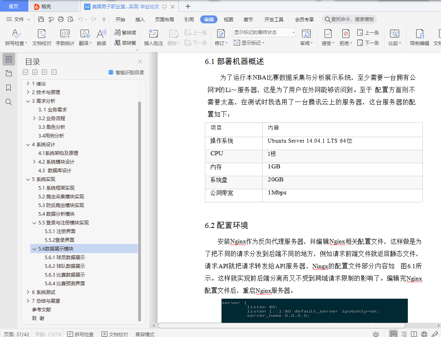
Task: Collapse the 3 需求分析 tree node
Action: click(28, 101)
